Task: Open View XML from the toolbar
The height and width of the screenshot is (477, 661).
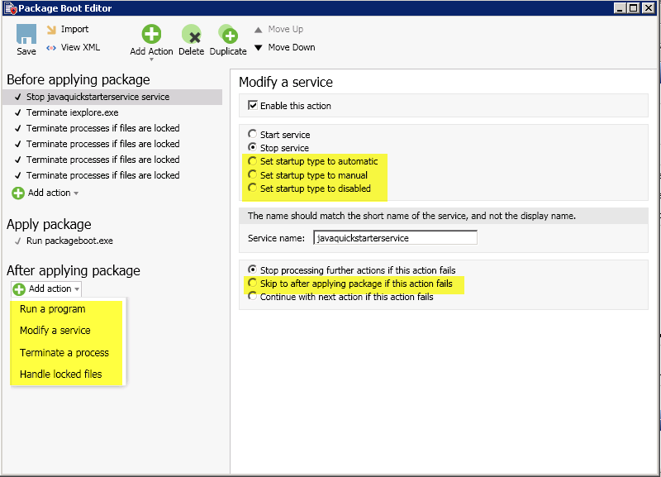Action: click(74, 47)
